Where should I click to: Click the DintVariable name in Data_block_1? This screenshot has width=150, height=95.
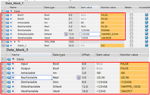point(24,30)
